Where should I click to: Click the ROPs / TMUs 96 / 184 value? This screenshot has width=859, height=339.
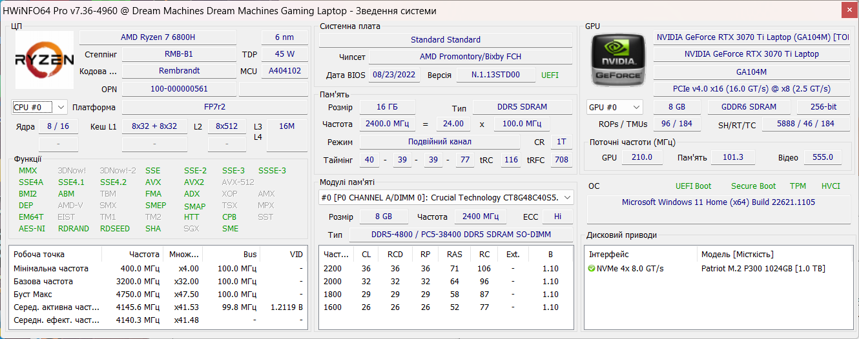coord(677,124)
